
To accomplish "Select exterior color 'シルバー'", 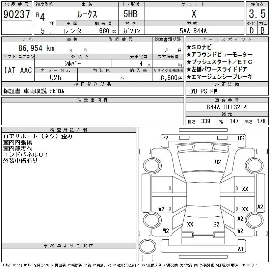I will pos(73,63).
